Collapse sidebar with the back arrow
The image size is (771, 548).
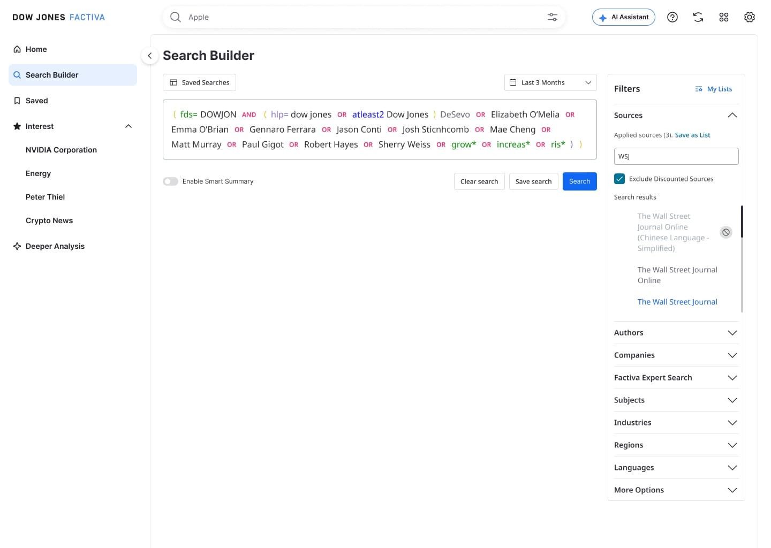pos(150,56)
